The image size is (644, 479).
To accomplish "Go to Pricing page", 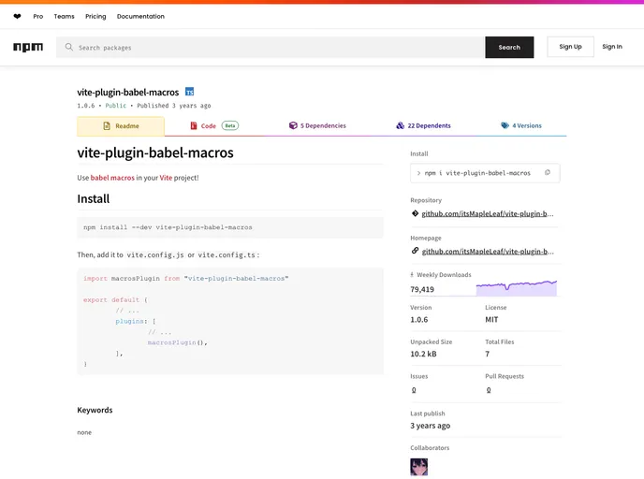I will 95,17.
